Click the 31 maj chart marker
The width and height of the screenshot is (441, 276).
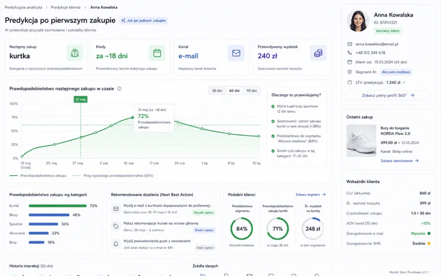[x=80, y=100]
